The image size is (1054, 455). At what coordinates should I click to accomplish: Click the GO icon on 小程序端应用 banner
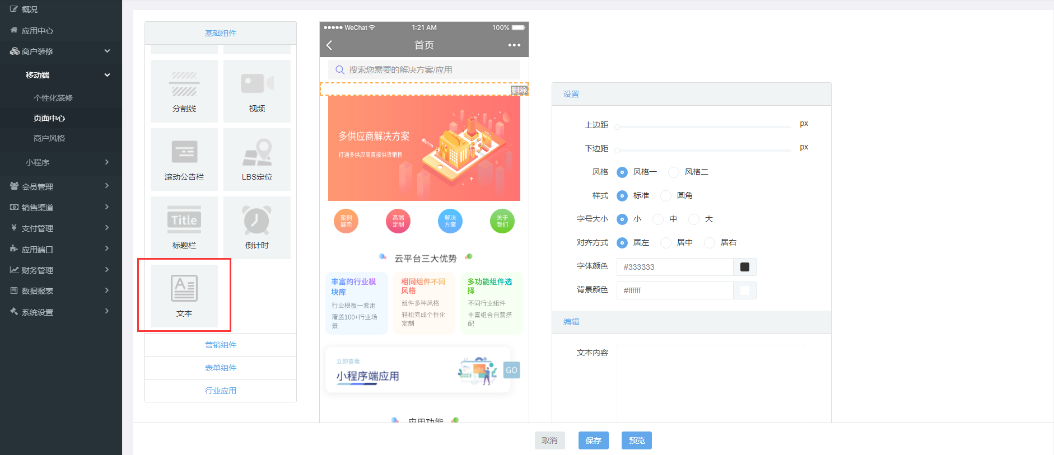click(511, 370)
